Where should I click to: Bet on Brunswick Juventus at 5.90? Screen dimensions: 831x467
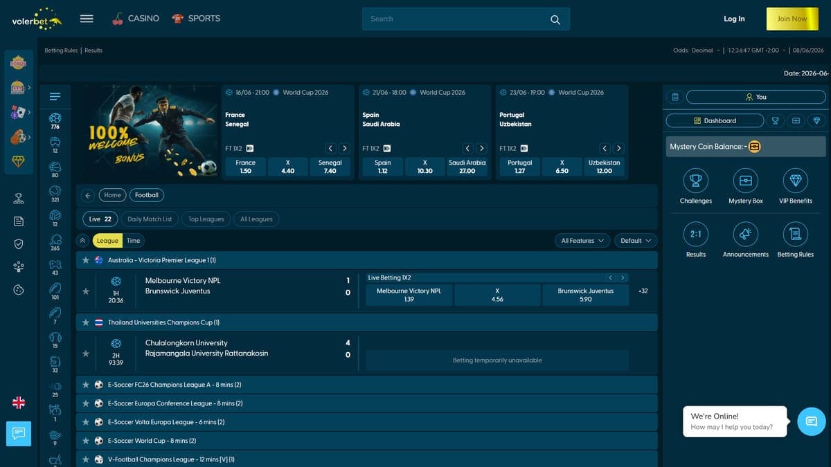click(586, 295)
